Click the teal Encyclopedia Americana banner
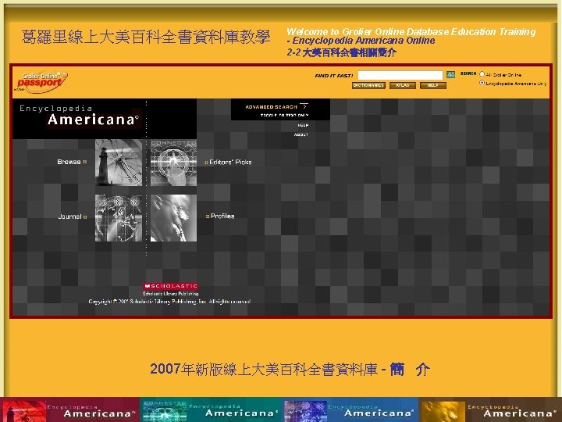The image size is (562, 422). click(212, 409)
